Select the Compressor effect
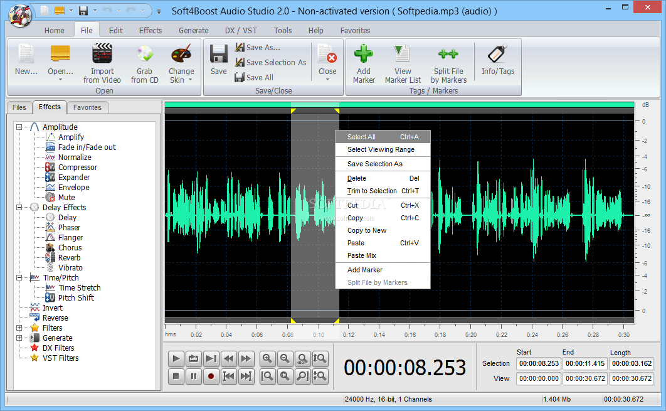The image size is (666, 411). 78,167
